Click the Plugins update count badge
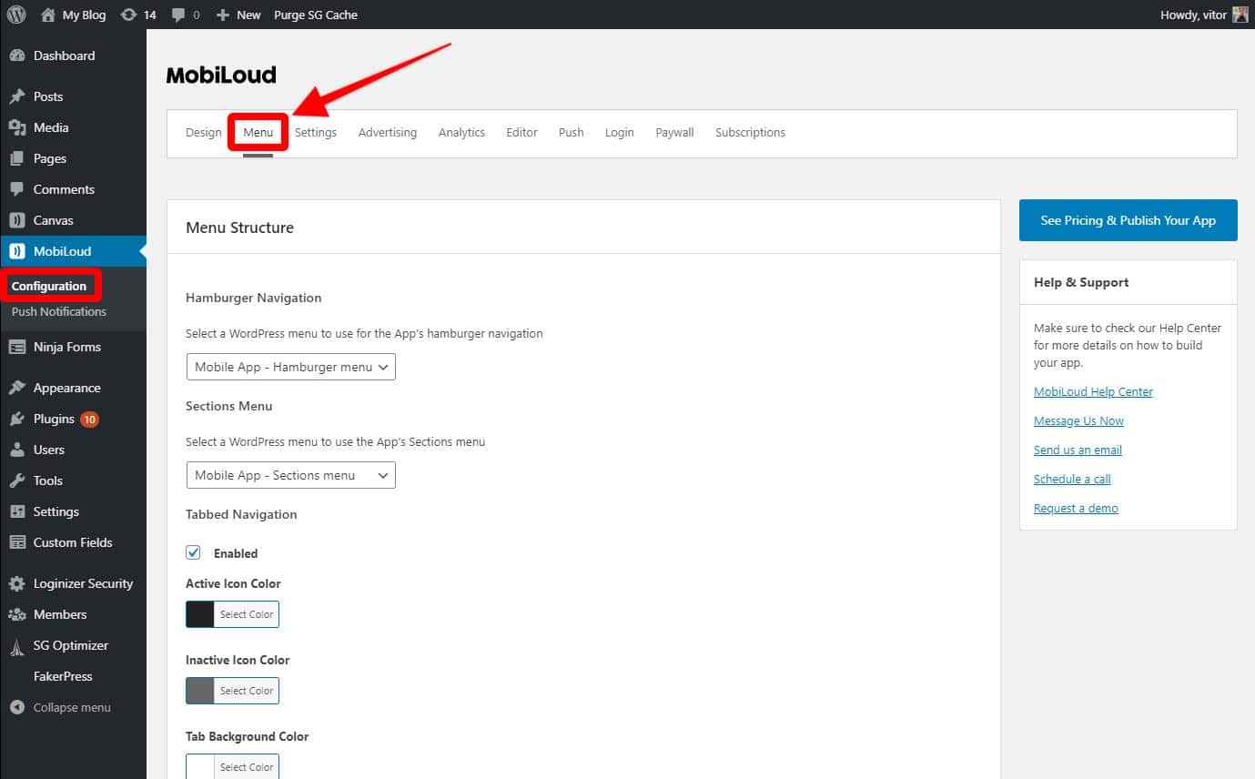This screenshot has width=1255, height=779. pos(89,420)
